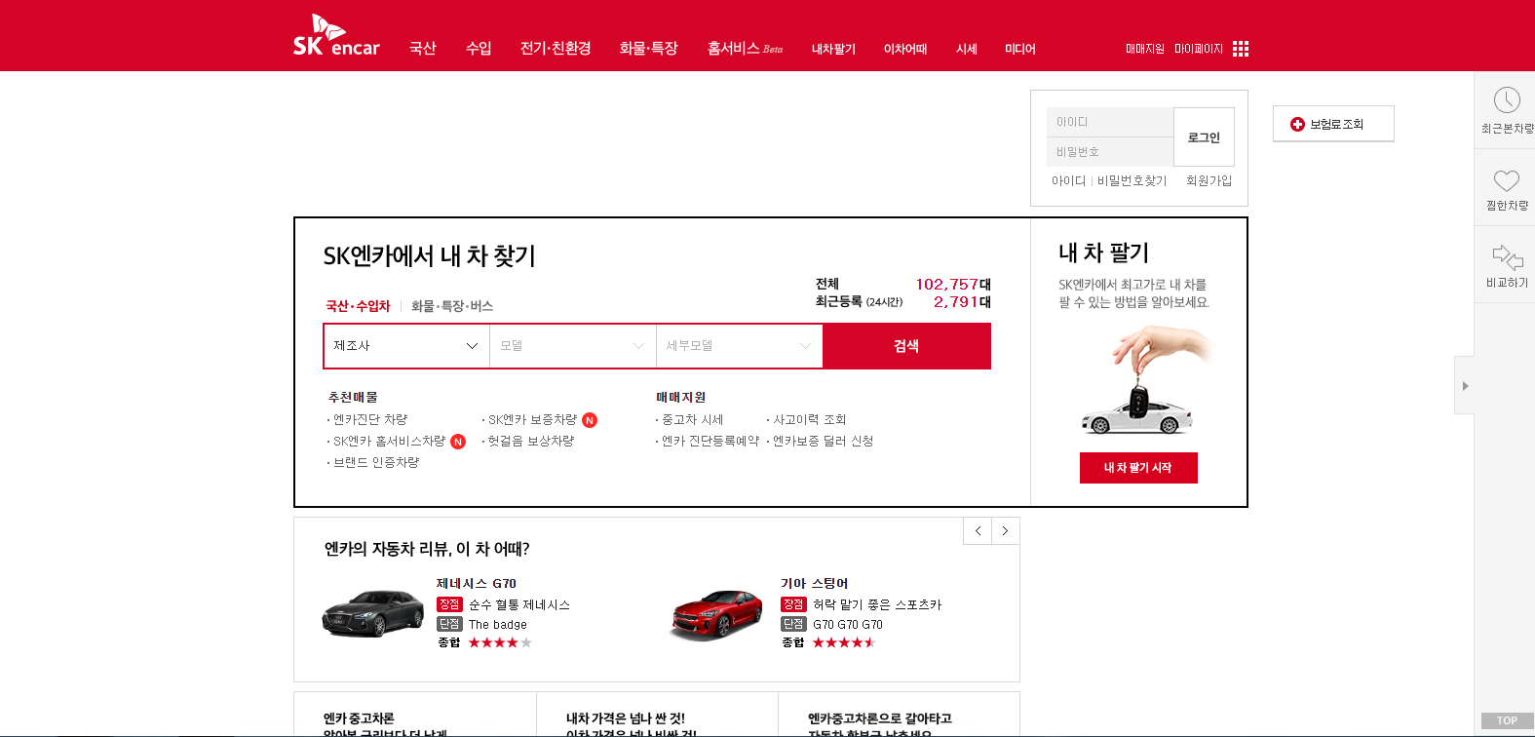Screen dimensions: 1535x737
Task: Click the N badge beside SK엔카 보증차량
Action: [x=590, y=420]
